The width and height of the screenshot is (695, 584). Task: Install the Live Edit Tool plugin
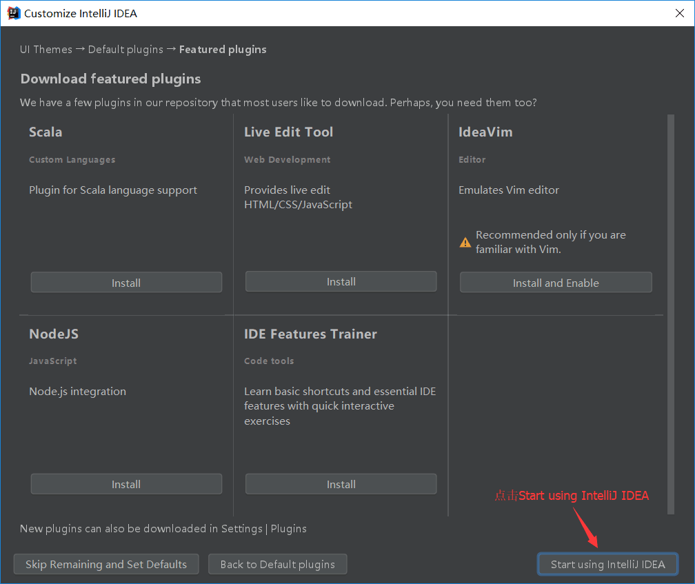pyautogui.click(x=341, y=281)
